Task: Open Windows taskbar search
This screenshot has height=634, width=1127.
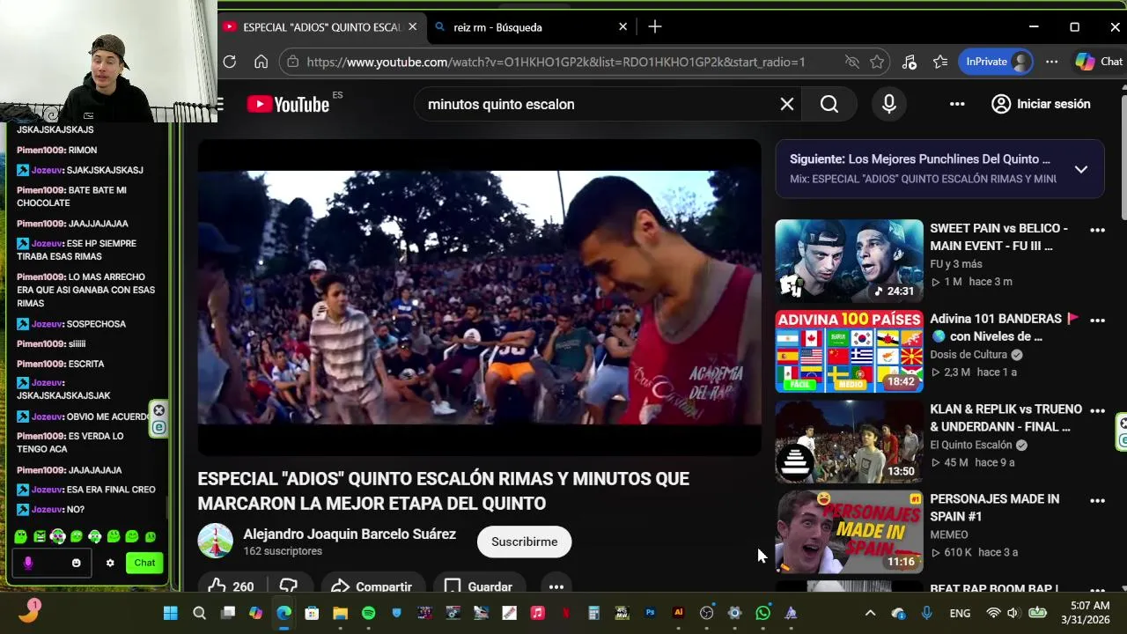Action: click(x=199, y=613)
